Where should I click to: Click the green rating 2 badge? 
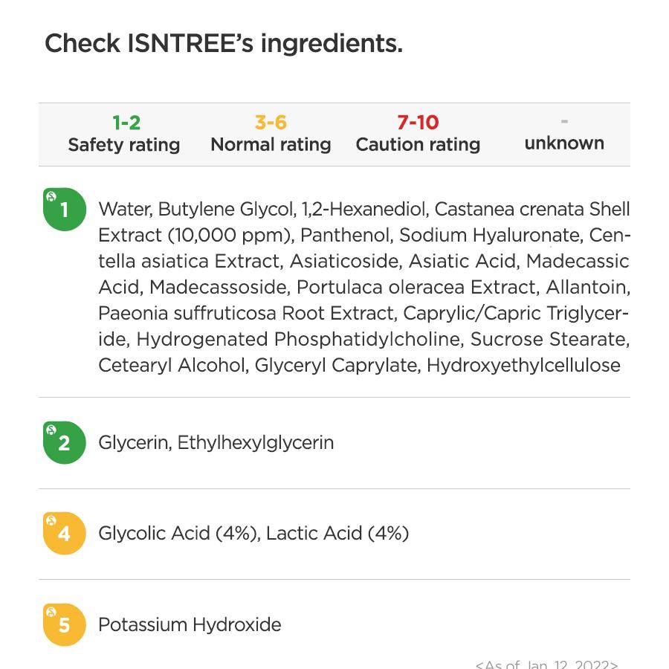tap(65, 442)
